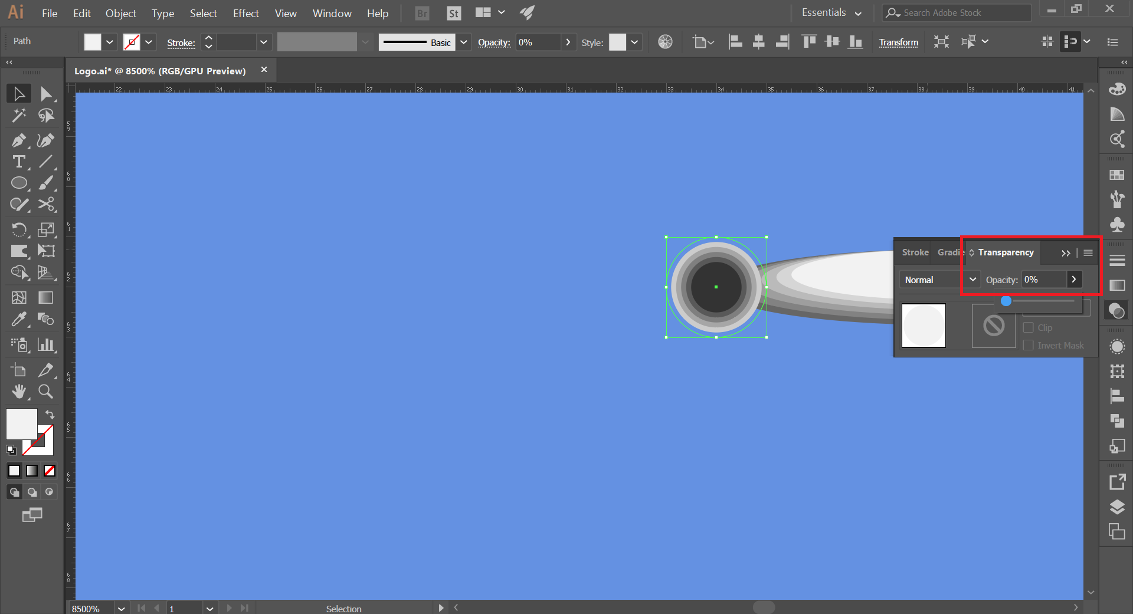Enable Draw Normal mode
1133x614 pixels.
pyautogui.click(x=14, y=492)
